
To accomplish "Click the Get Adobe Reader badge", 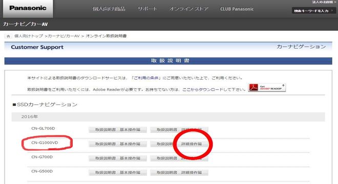I will [267, 87].
